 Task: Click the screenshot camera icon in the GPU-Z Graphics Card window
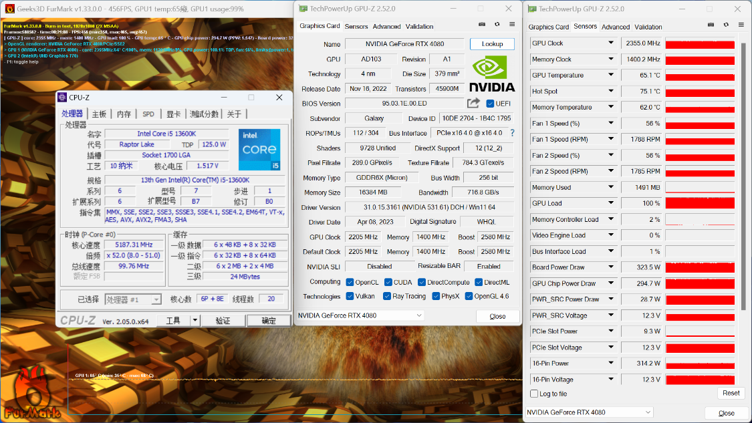tap(481, 24)
